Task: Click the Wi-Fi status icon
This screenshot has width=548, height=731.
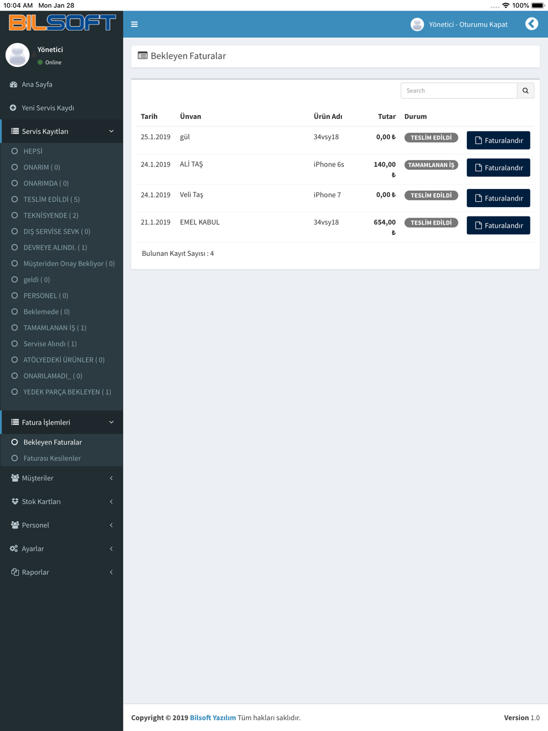Action: 506,5
